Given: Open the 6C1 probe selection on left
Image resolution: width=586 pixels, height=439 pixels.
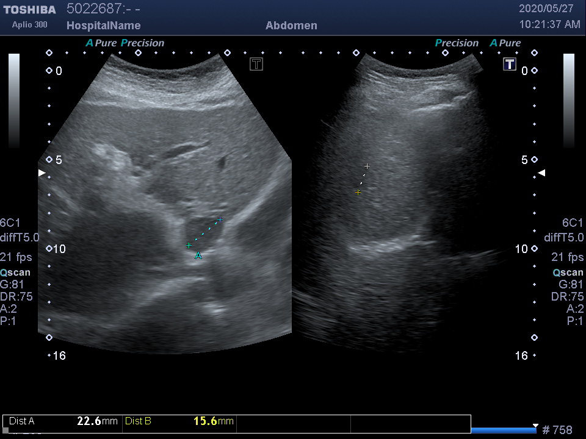Looking at the screenshot, I should [x=10, y=223].
